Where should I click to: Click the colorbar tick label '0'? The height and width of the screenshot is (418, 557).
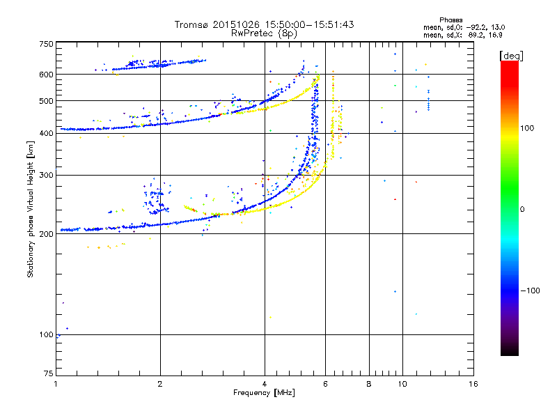(522, 210)
